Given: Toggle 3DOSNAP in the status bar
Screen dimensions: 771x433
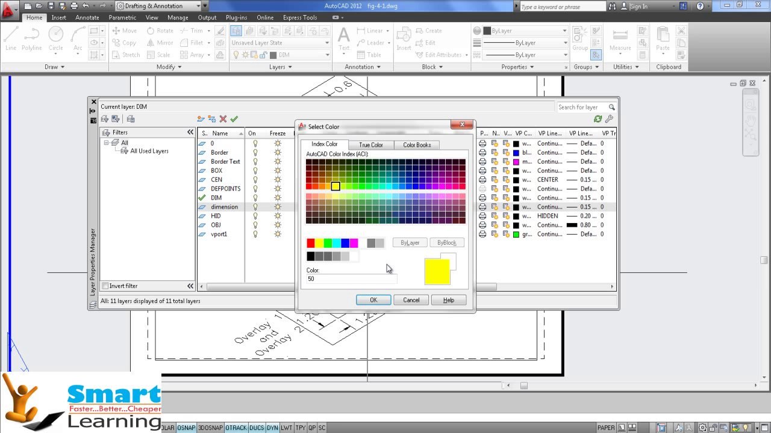Looking at the screenshot, I should (211, 428).
